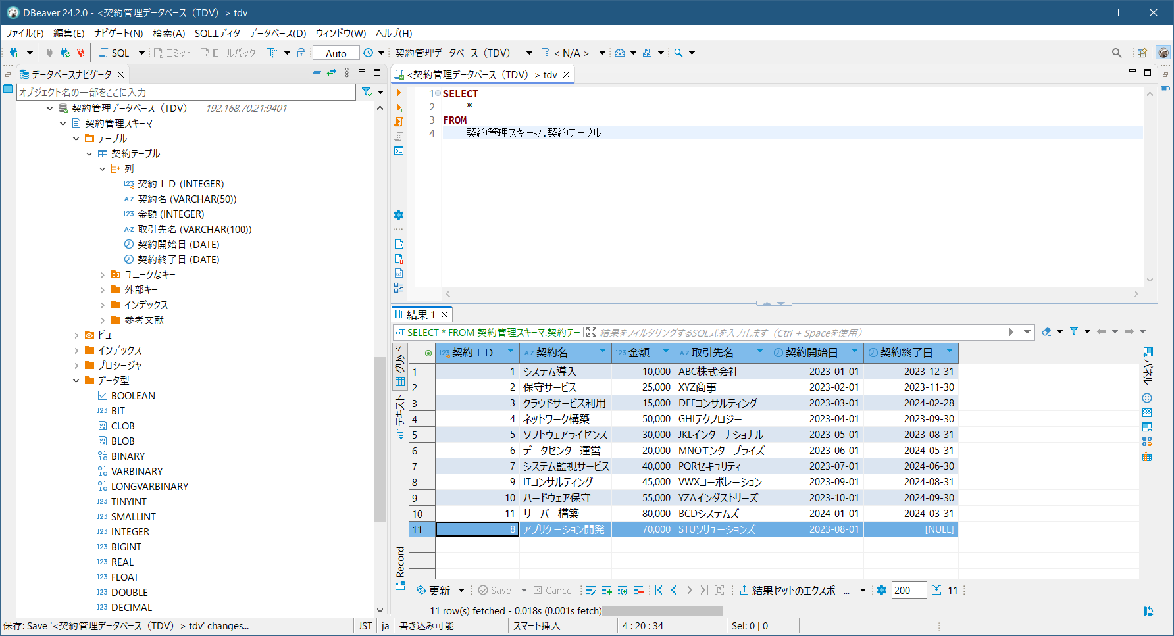
Task: Click the duplicate row icon
Action: coord(623,590)
